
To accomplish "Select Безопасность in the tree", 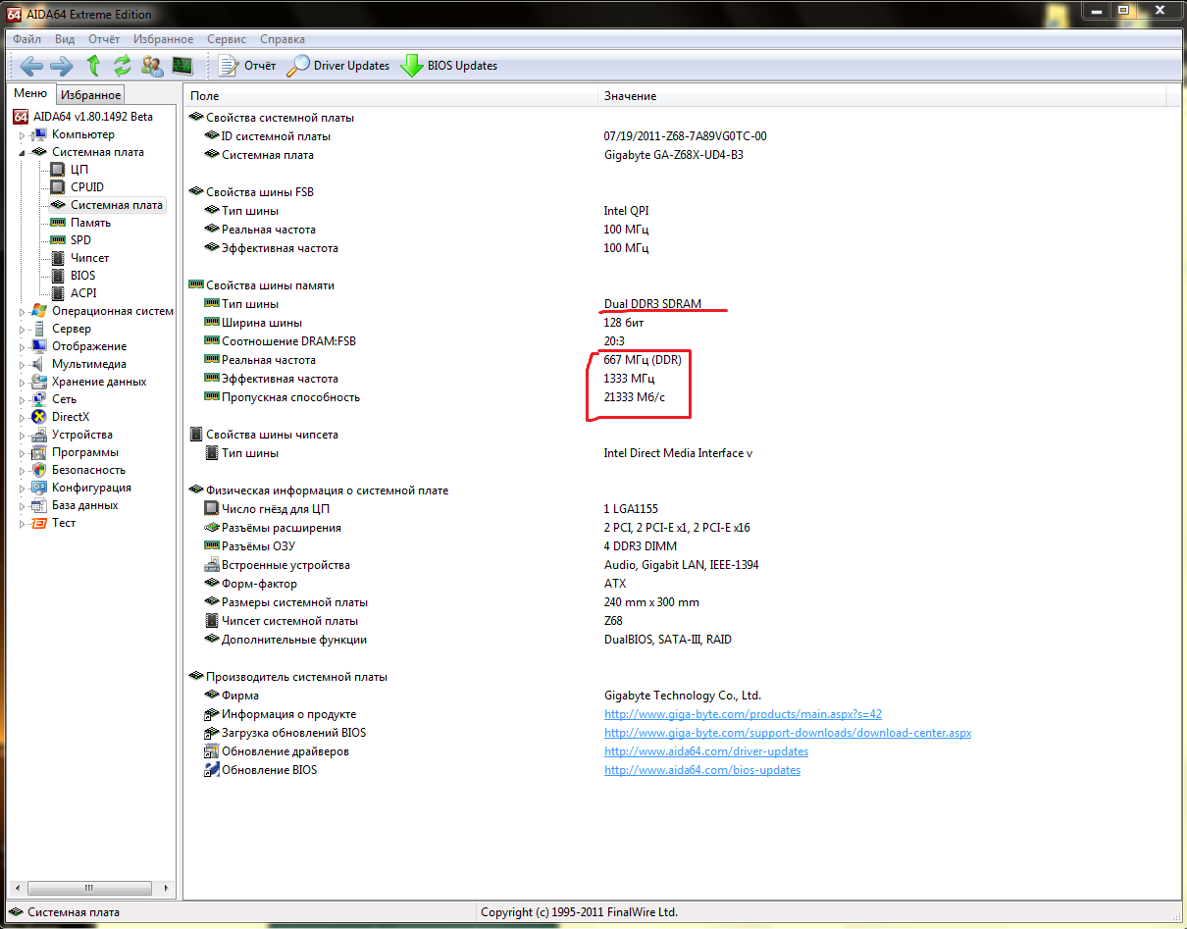I will [88, 470].
